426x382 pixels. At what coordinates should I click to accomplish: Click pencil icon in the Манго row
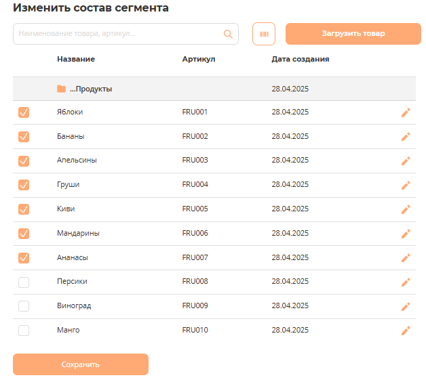[x=406, y=331]
